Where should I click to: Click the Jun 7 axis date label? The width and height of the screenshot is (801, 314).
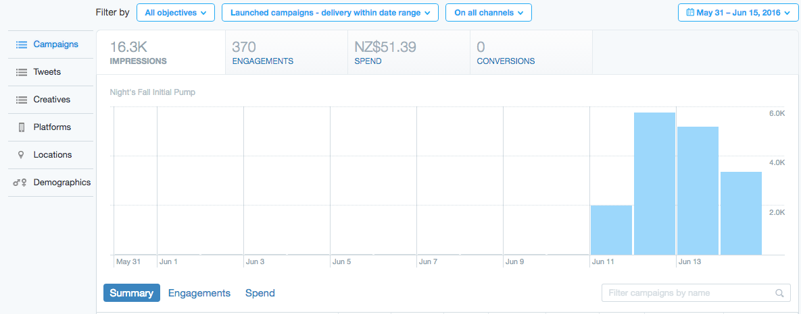tap(428, 262)
